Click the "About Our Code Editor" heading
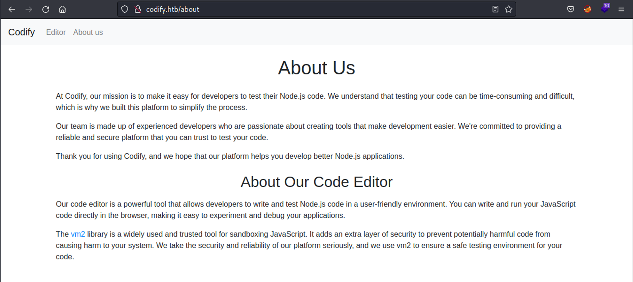The height and width of the screenshot is (282, 633). 316,182
